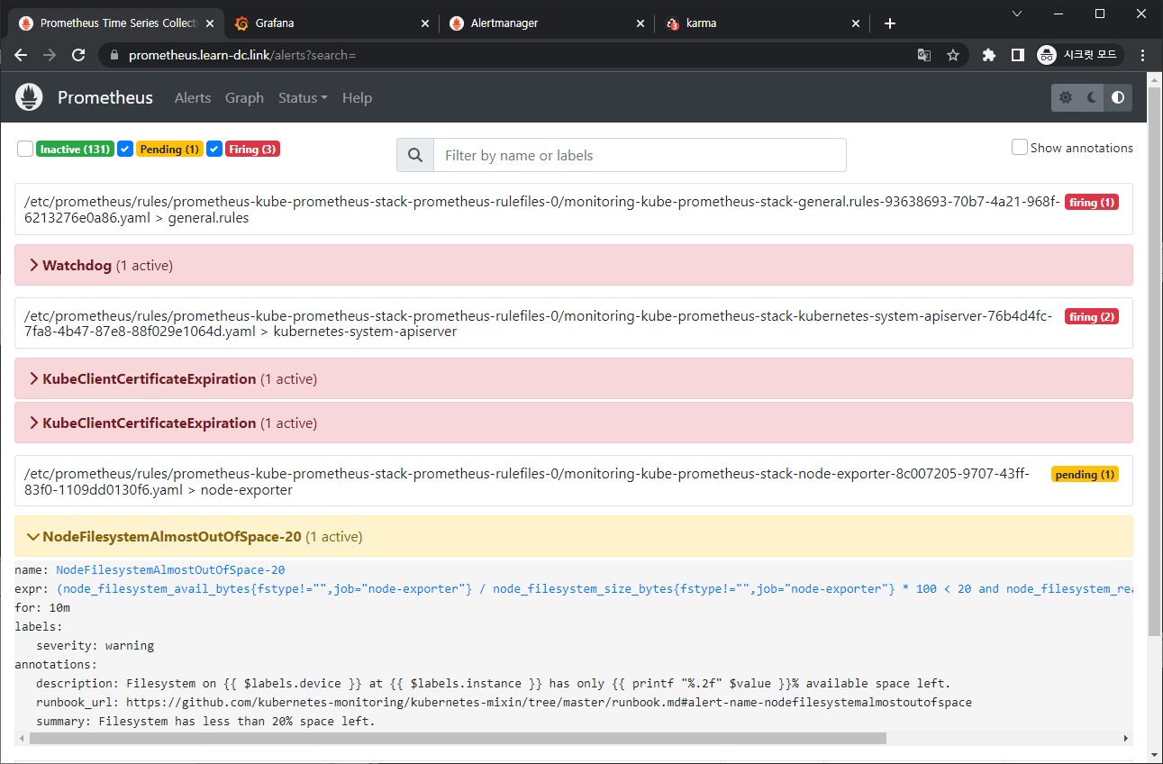Click the Filter by name or labels field
Image resolution: width=1163 pixels, height=764 pixels.
pyautogui.click(x=640, y=155)
